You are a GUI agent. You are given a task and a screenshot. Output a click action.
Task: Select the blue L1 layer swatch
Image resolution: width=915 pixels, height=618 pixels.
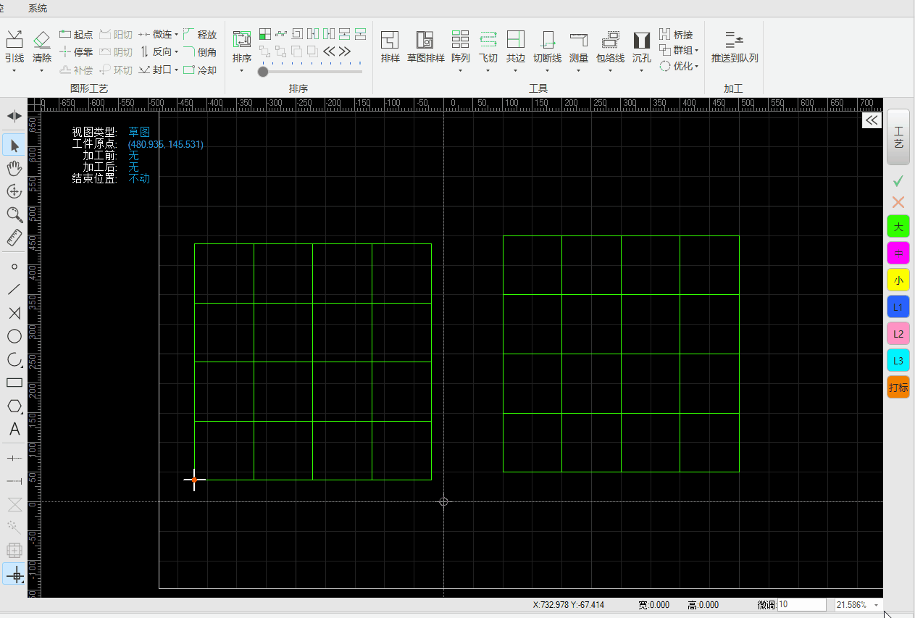(x=898, y=306)
